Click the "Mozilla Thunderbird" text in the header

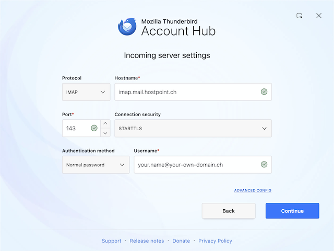click(x=169, y=21)
